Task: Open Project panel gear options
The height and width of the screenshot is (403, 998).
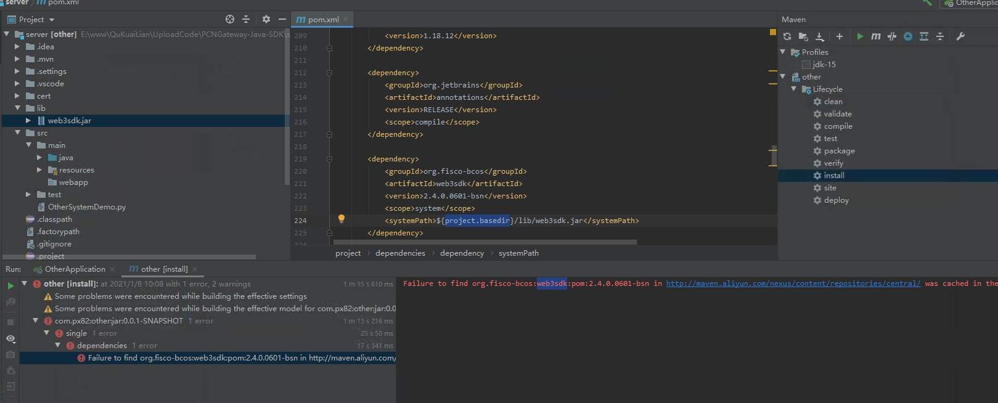Action: tap(266, 19)
